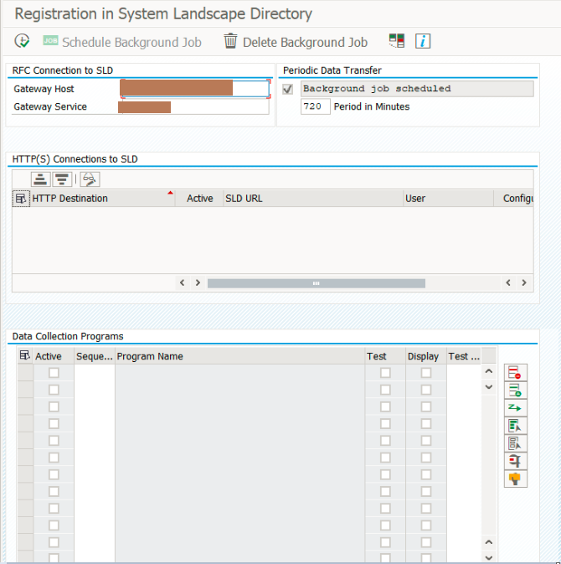Tick Test checkbox in third program row
561x564 pixels.
tap(385, 406)
